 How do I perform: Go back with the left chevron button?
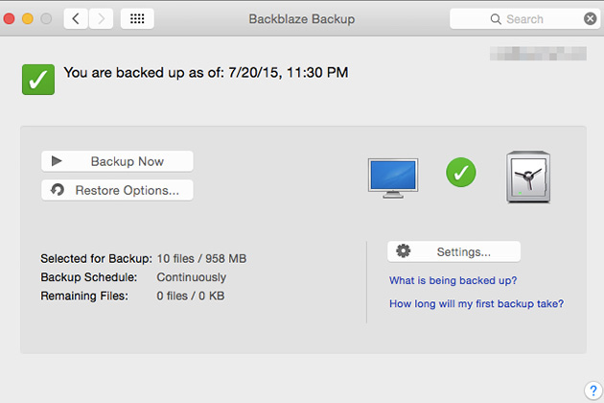(x=76, y=18)
